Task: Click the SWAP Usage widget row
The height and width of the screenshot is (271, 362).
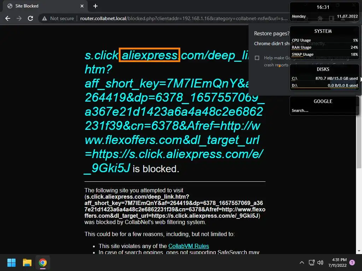Action: click(x=325, y=54)
